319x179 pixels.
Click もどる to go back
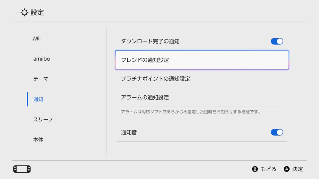pyautogui.click(x=268, y=169)
